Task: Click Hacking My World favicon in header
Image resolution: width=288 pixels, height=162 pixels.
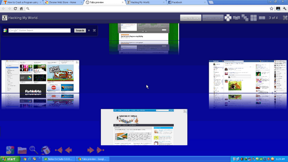Action: point(4,18)
